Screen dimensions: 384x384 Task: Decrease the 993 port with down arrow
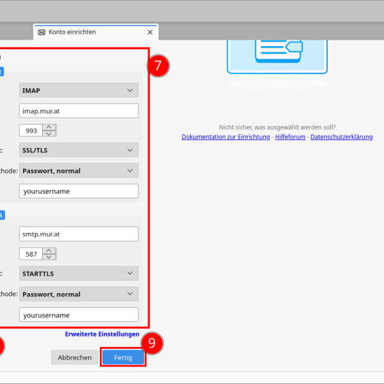pyautogui.click(x=49, y=134)
